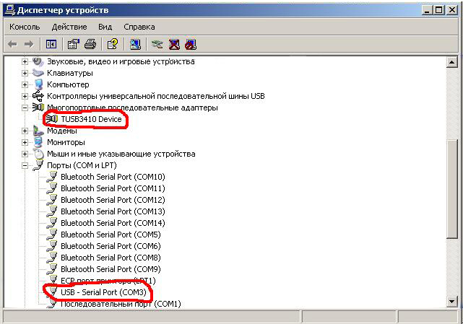The width and height of the screenshot is (463, 324).
Task: Open the Help toolbar icon
Action: click(113, 45)
